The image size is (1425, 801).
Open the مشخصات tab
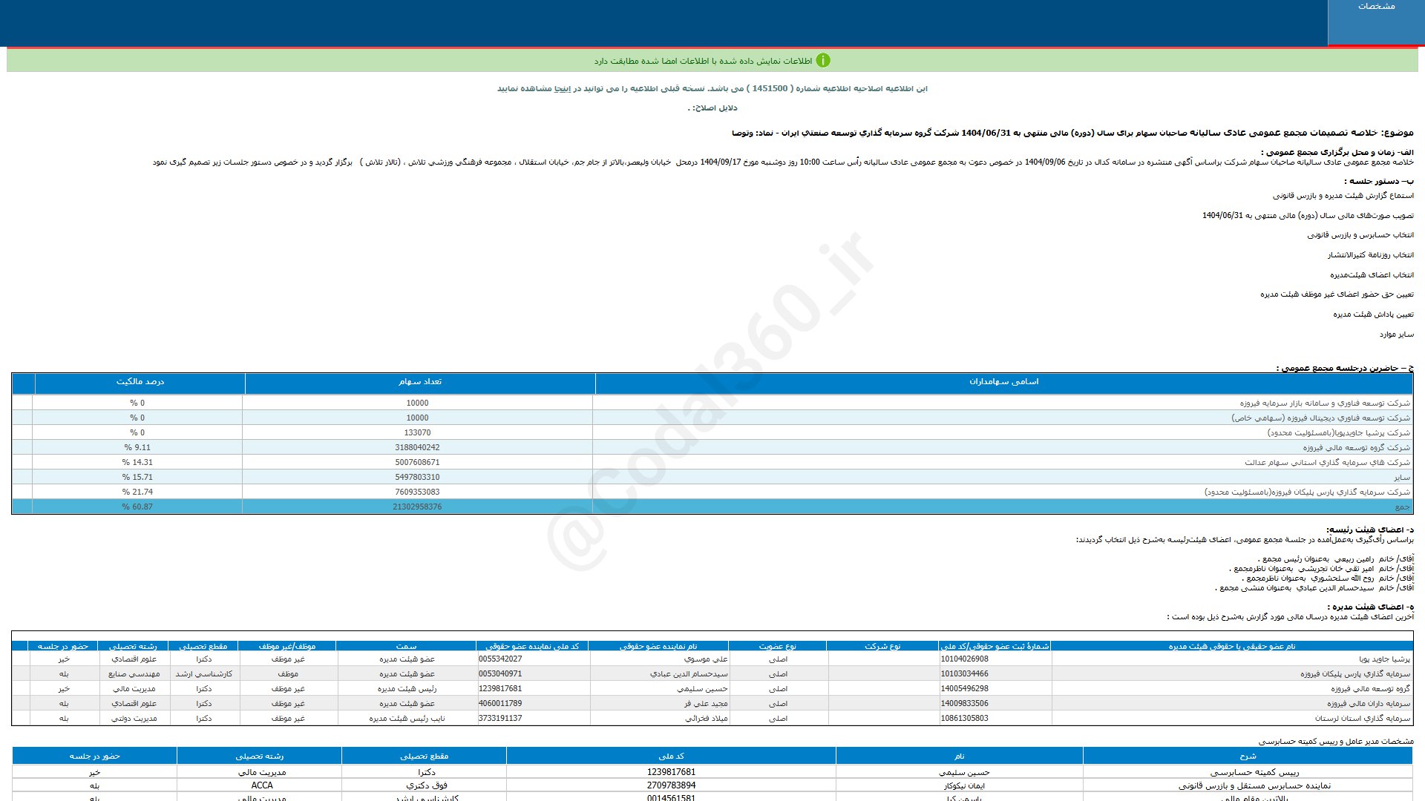coord(1375,7)
